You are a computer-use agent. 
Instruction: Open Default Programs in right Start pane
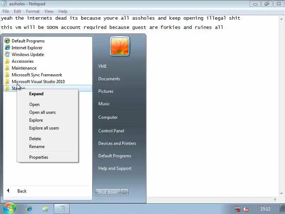click(x=115, y=156)
